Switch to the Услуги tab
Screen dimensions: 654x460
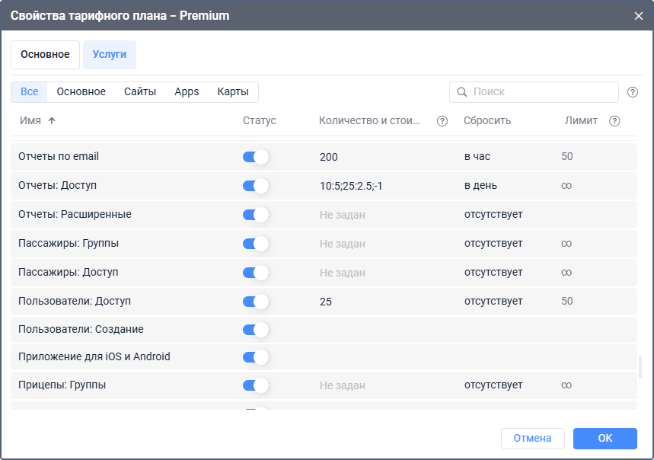click(x=110, y=55)
